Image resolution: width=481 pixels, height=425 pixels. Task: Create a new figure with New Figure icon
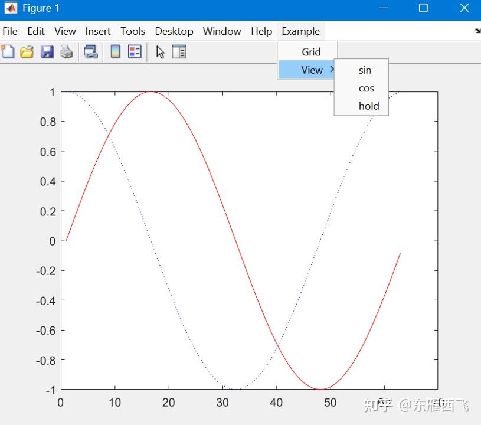(8, 52)
